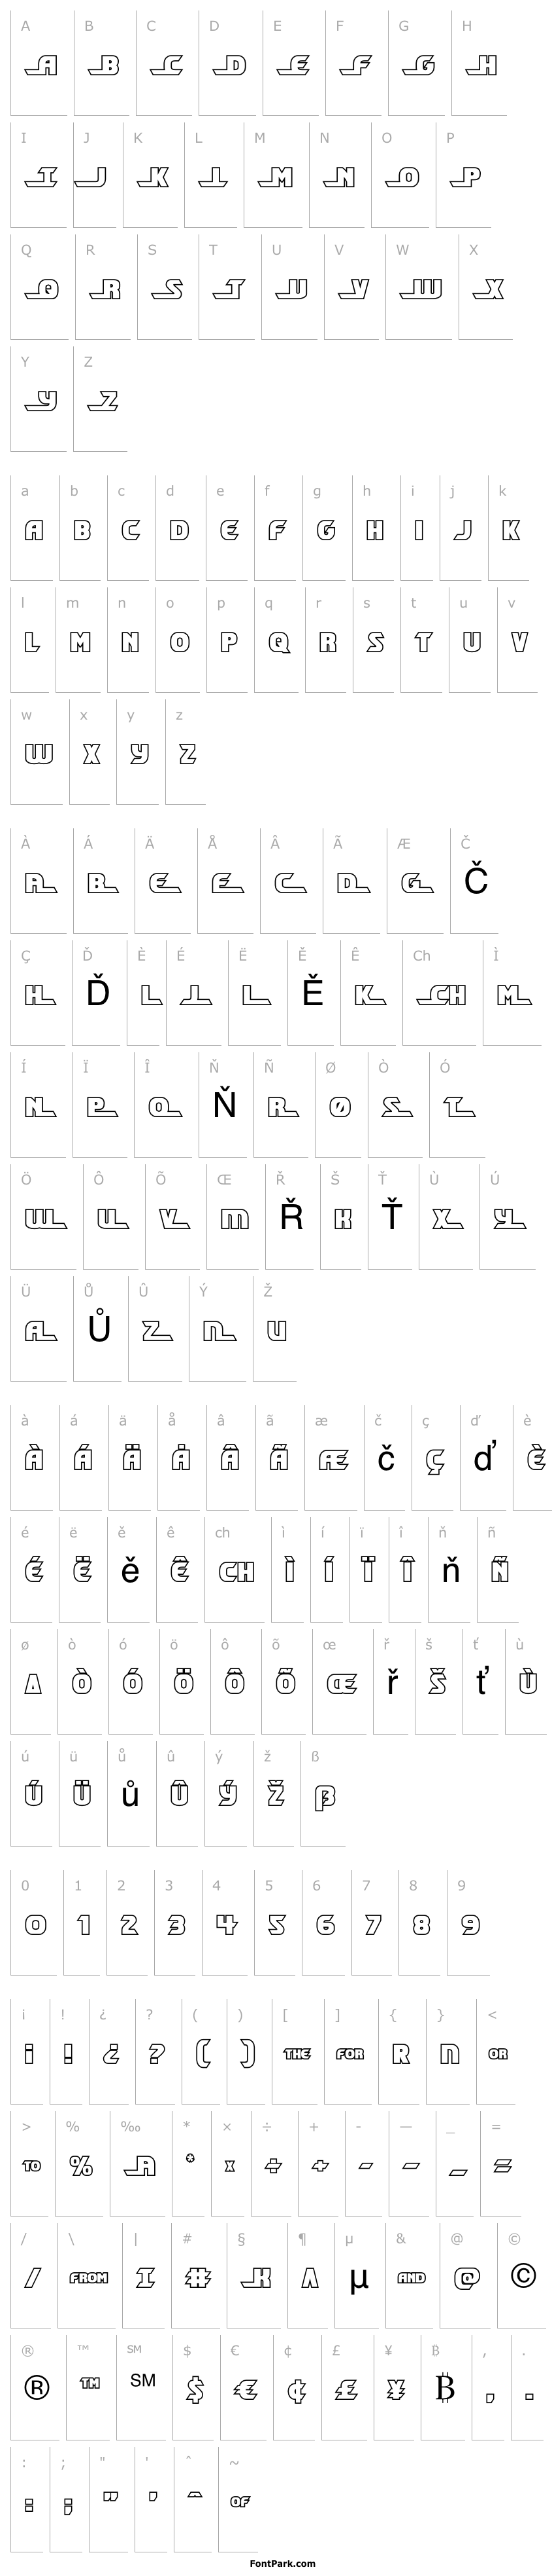The image size is (552, 2576).
Task: Click the uppercase A glyph cell
Action: click(40, 66)
